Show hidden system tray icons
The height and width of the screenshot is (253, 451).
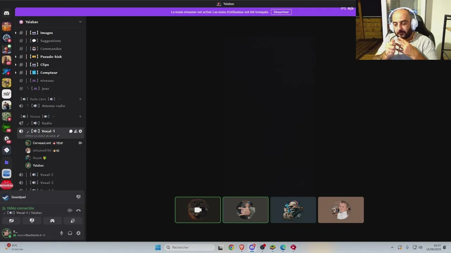[x=392, y=247]
